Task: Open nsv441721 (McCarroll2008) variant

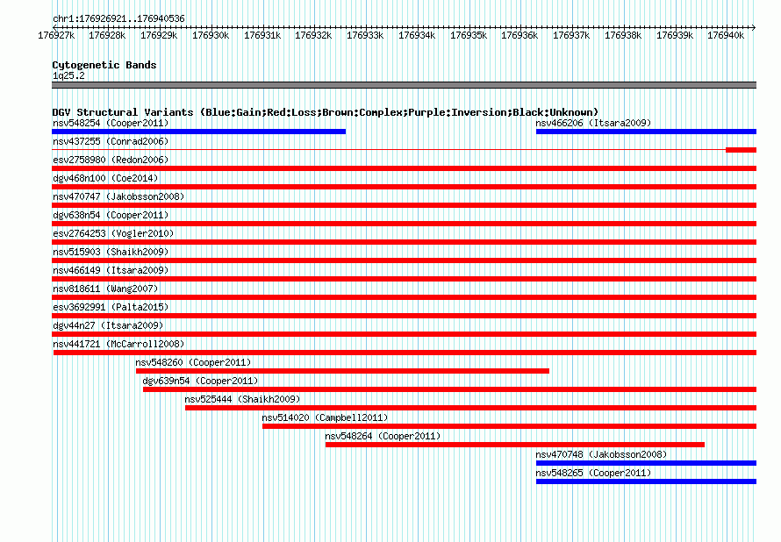Action: pos(118,344)
